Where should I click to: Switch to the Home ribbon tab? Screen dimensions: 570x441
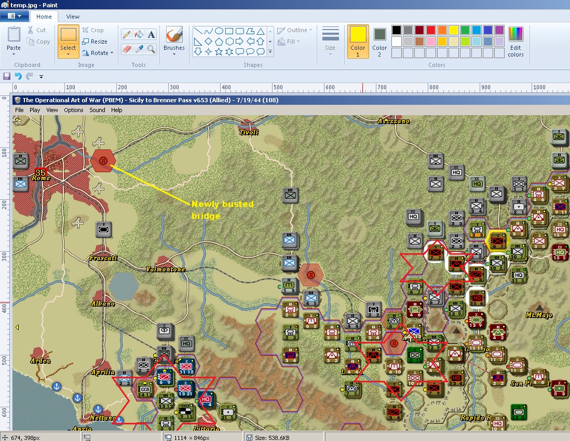click(x=44, y=17)
